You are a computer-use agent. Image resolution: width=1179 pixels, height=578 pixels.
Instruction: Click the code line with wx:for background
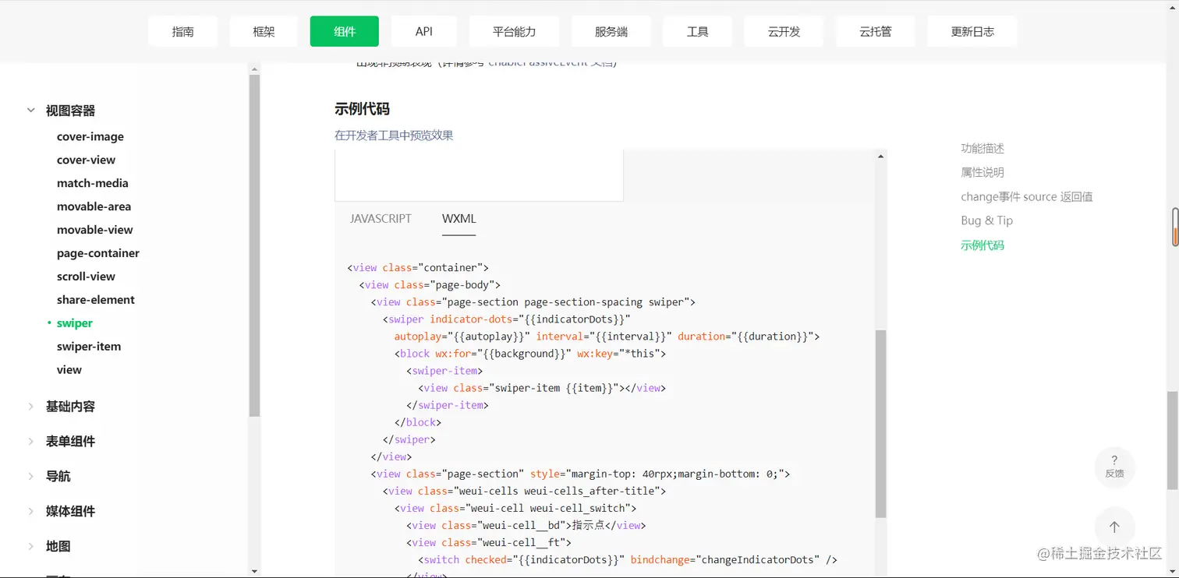(x=530, y=354)
